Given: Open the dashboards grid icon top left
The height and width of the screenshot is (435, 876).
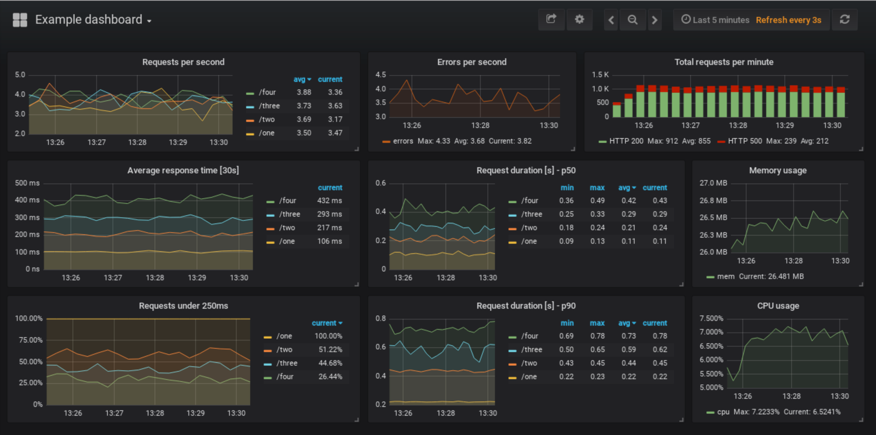Looking at the screenshot, I should 20,19.
